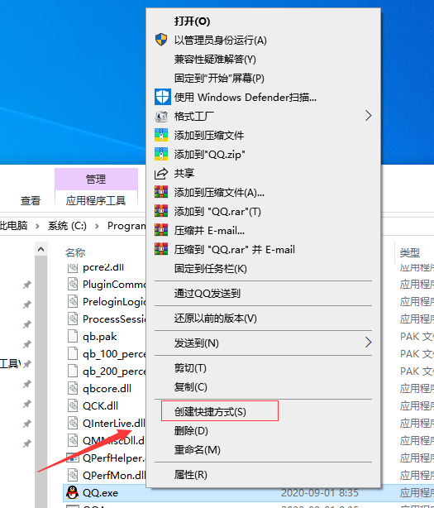434x508 pixels.
Task: Click the 2020-09-01 8:35 date of QQ.exe
Action: [x=319, y=493]
